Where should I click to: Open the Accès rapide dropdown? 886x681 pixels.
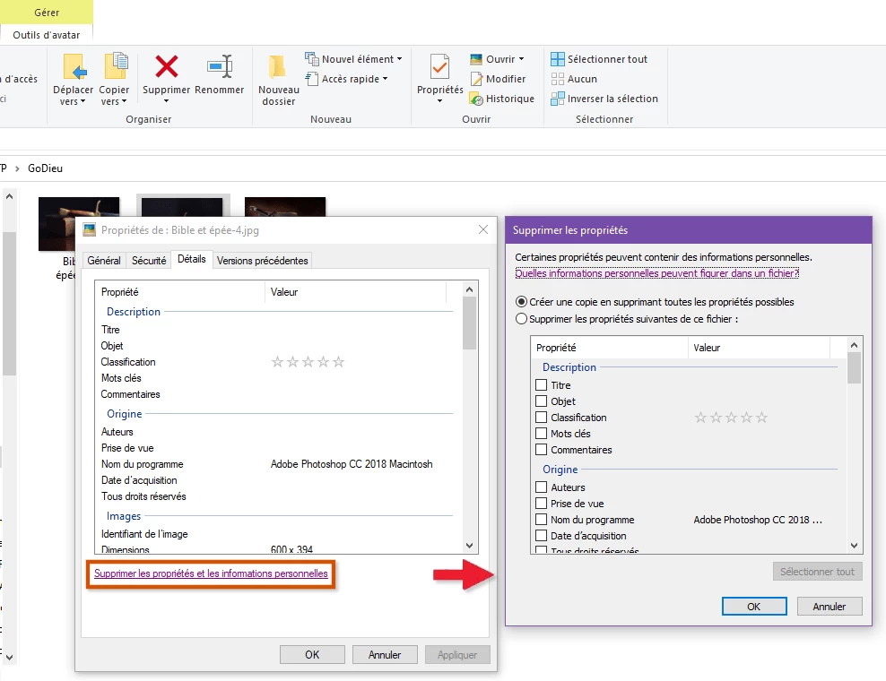click(385, 79)
